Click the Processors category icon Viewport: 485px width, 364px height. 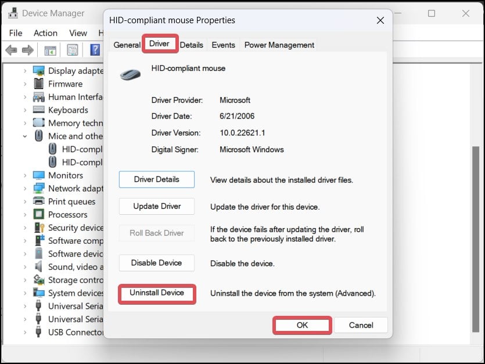coord(39,214)
